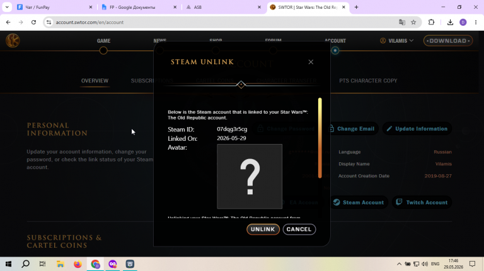Click the Update Information button
Viewport: 484px width, 271px height.
pos(417,129)
